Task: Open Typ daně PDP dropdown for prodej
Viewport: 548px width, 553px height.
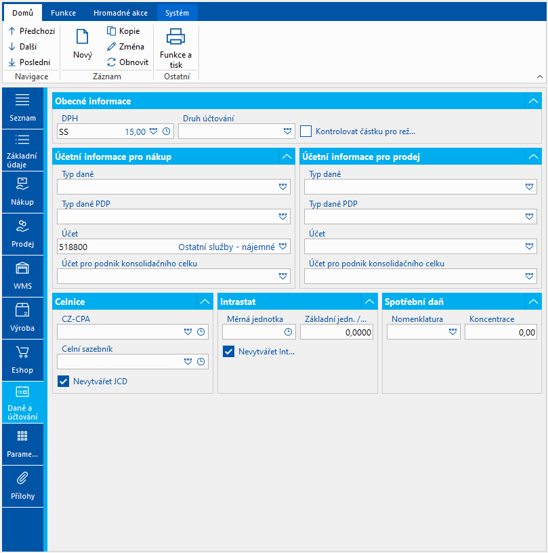Action: 529,217
